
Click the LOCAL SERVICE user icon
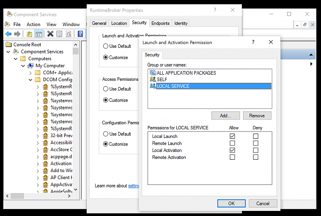pyautogui.click(x=153, y=86)
